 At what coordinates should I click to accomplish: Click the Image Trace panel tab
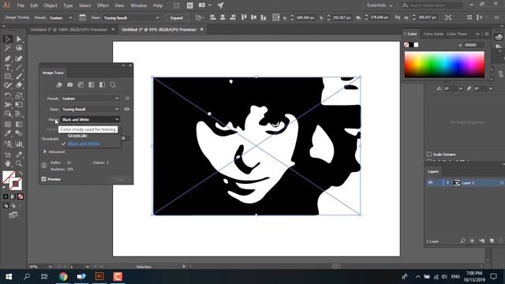click(x=53, y=73)
